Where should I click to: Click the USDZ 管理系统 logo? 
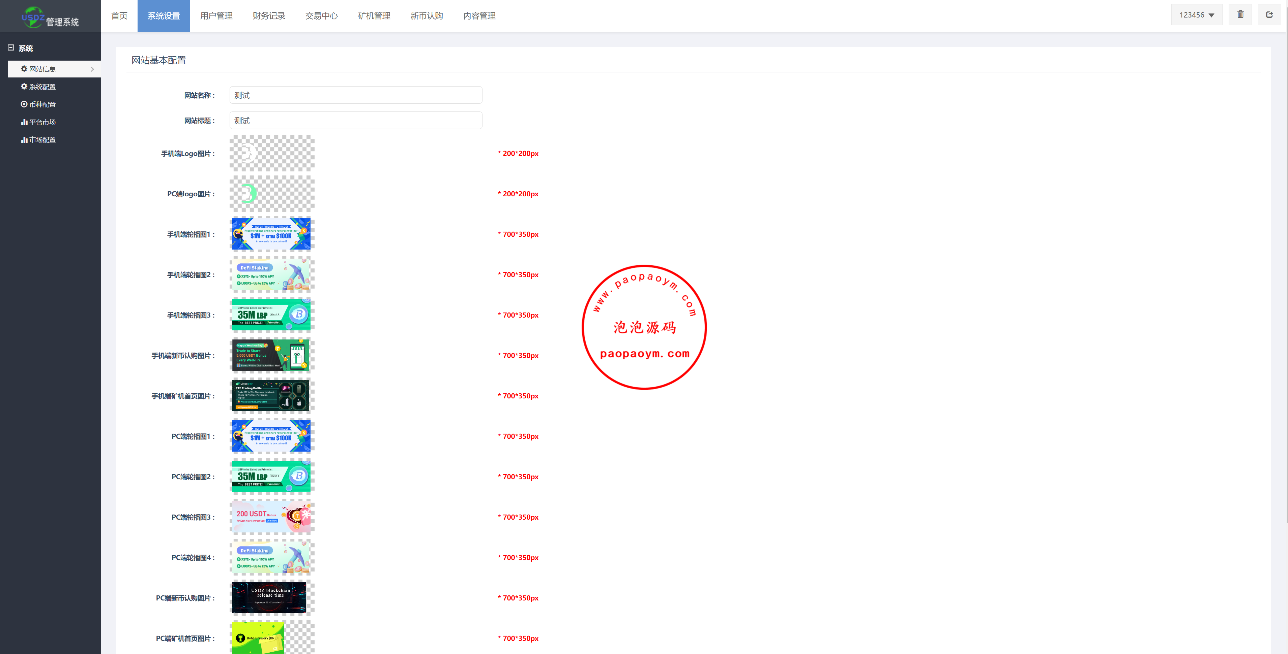click(x=50, y=17)
